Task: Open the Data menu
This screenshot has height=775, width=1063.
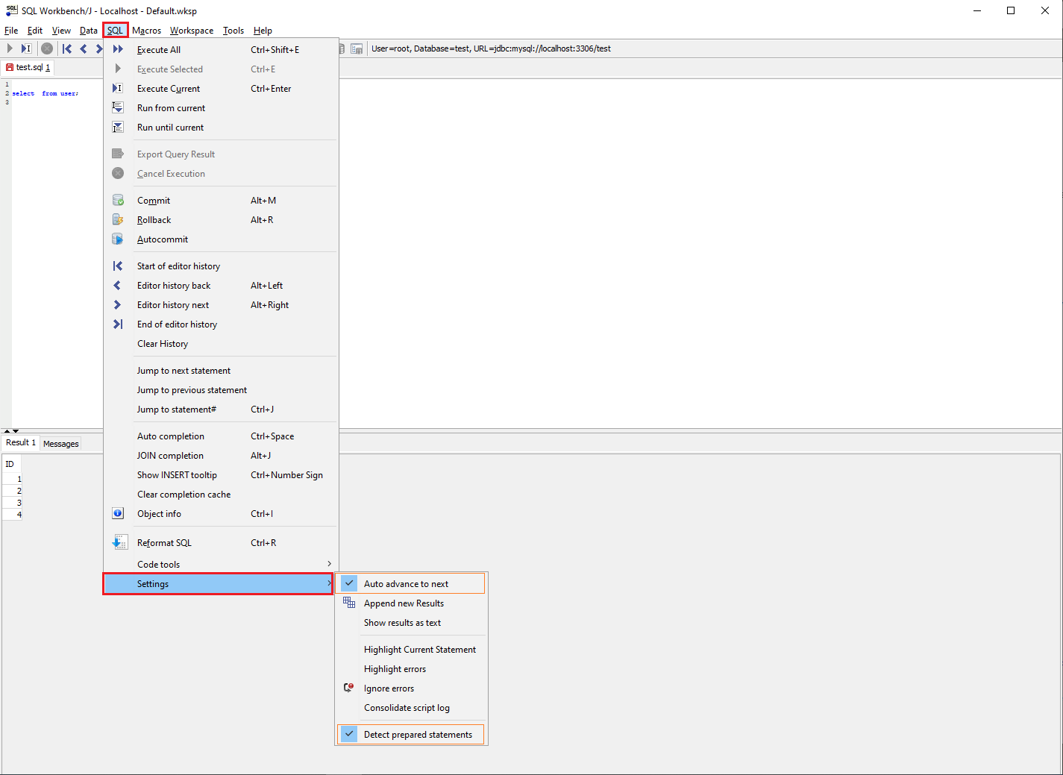Action: click(x=89, y=31)
